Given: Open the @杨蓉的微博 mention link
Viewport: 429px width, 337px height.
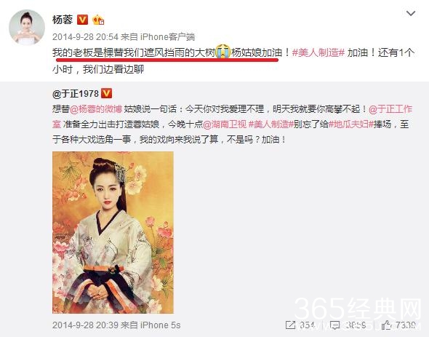Looking at the screenshot, I should (x=96, y=109).
